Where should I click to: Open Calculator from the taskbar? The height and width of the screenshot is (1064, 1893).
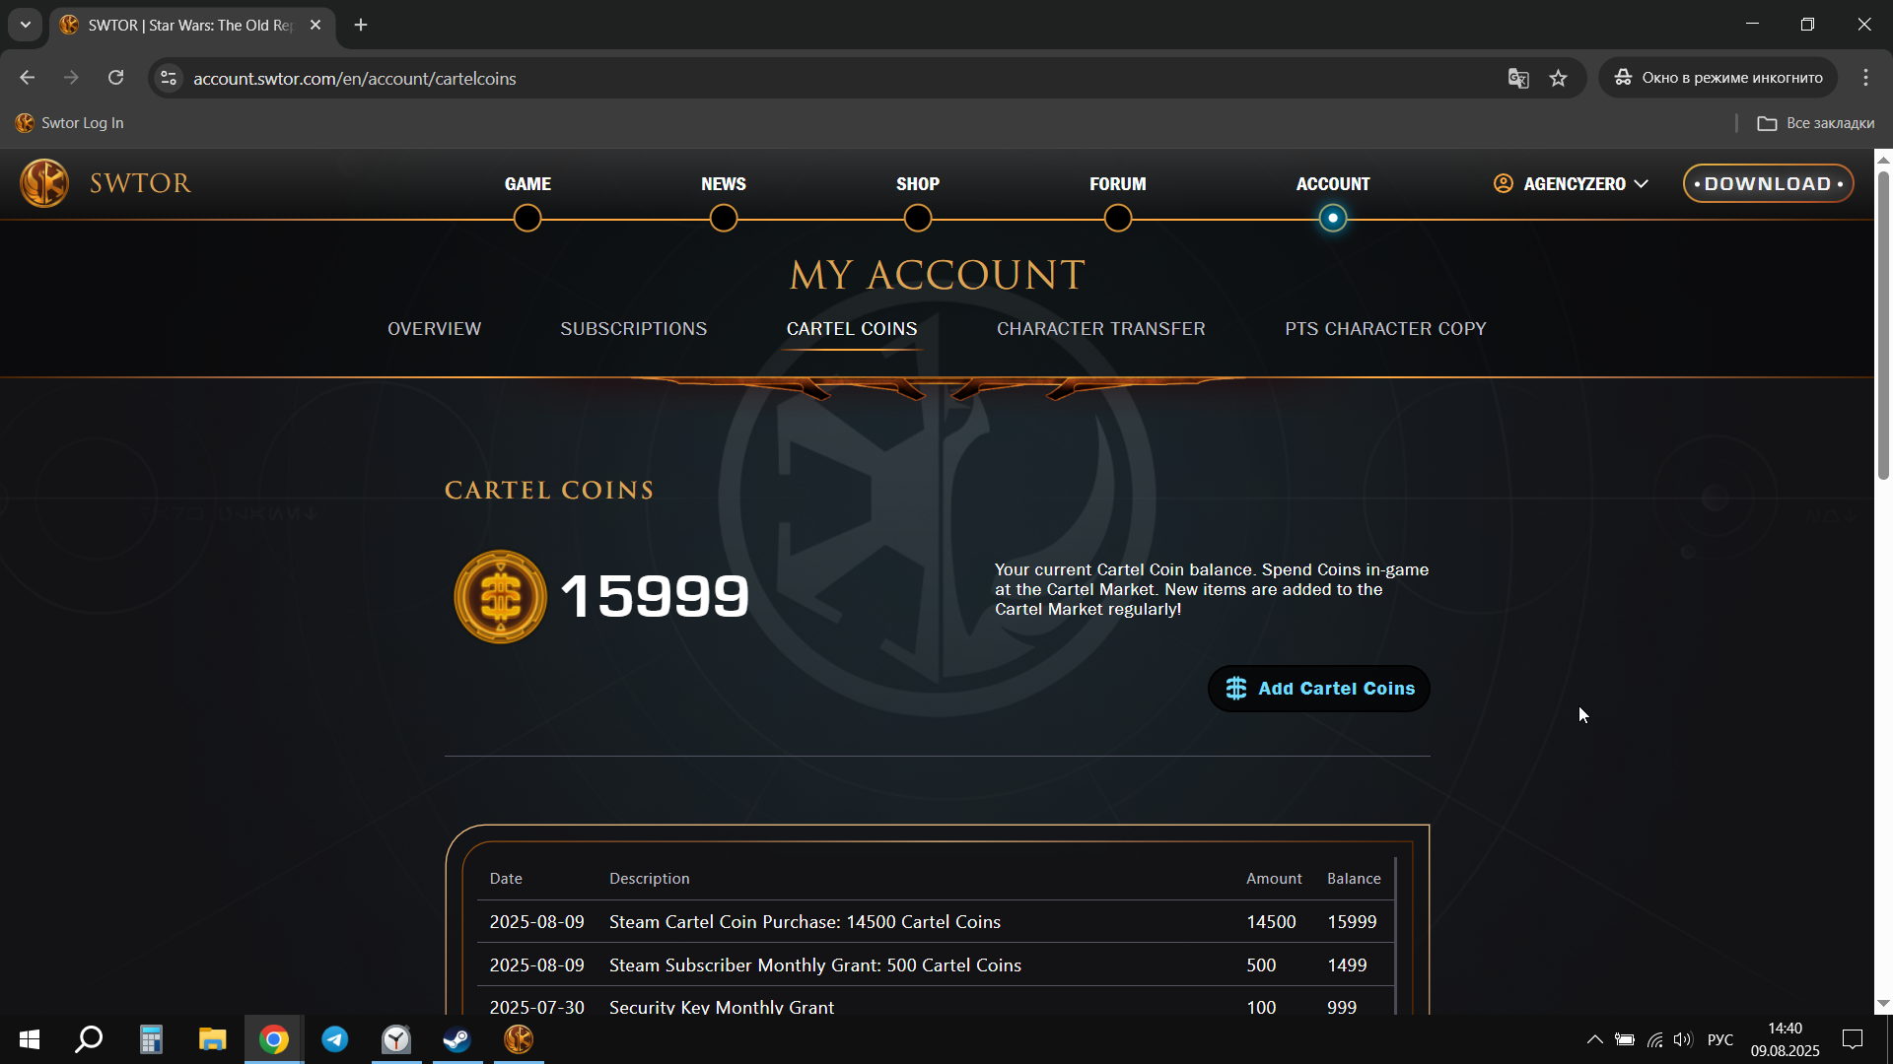click(x=151, y=1039)
